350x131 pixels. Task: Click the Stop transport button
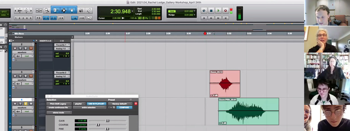[x=211, y=11]
